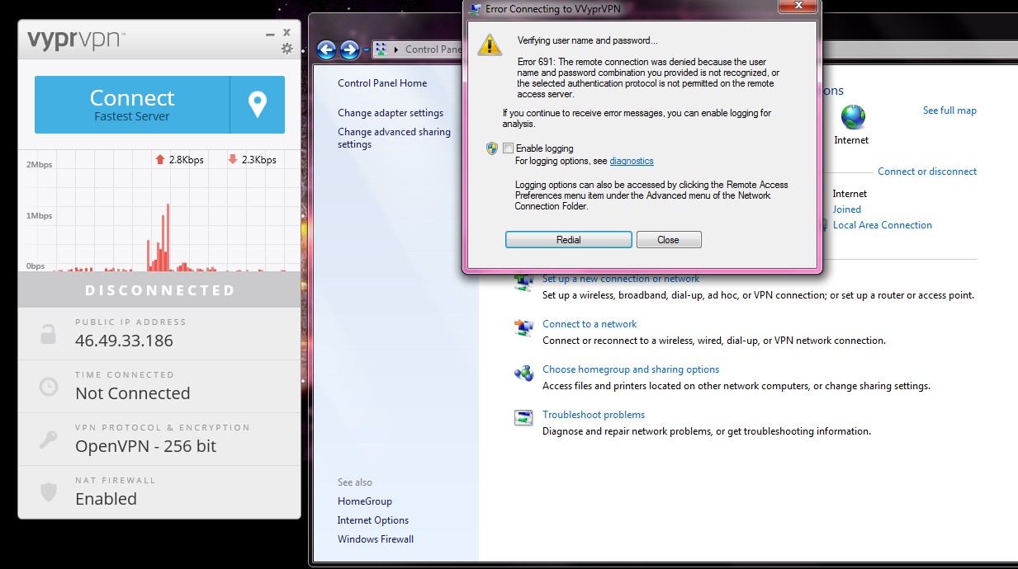Click the DISCONNECTED status bar
Viewport: 1018px width, 569px height.
click(159, 290)
